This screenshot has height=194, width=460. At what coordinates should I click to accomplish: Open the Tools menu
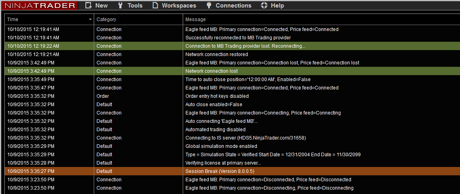click(135, 6)
